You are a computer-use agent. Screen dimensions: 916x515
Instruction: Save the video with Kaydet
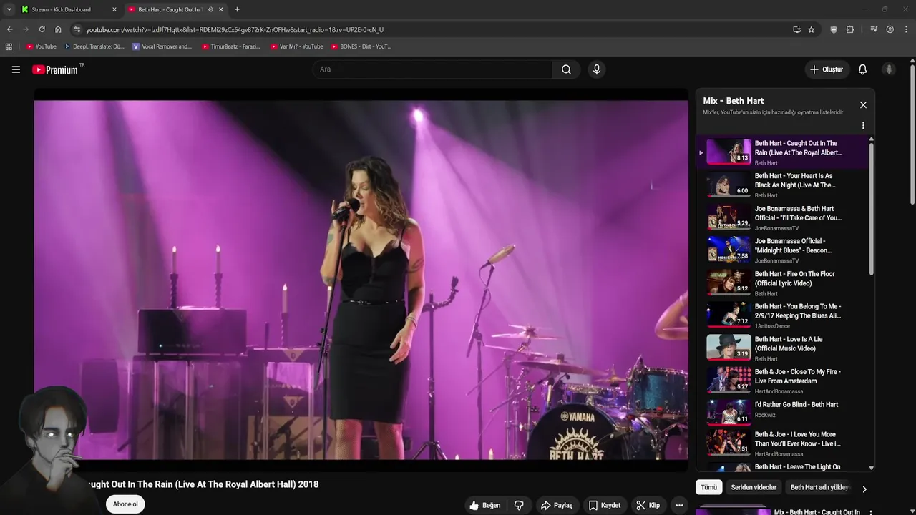[x=605, y=505]
